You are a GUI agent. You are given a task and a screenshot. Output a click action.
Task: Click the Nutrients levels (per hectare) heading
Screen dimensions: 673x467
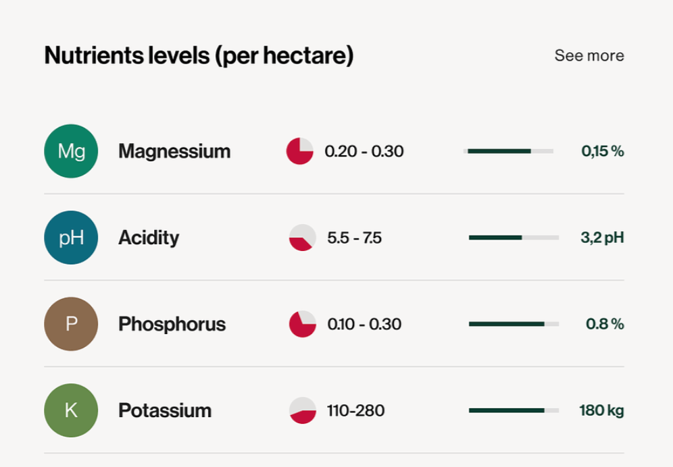click(199, 55)
